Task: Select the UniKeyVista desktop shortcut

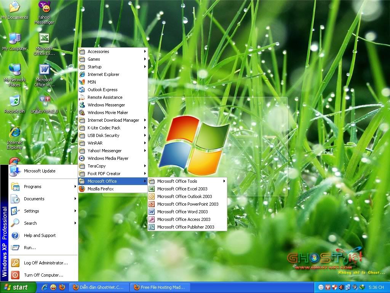Action: point(44,104)
